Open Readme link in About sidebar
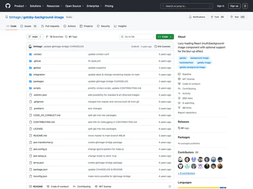 (x=185, y=74)
